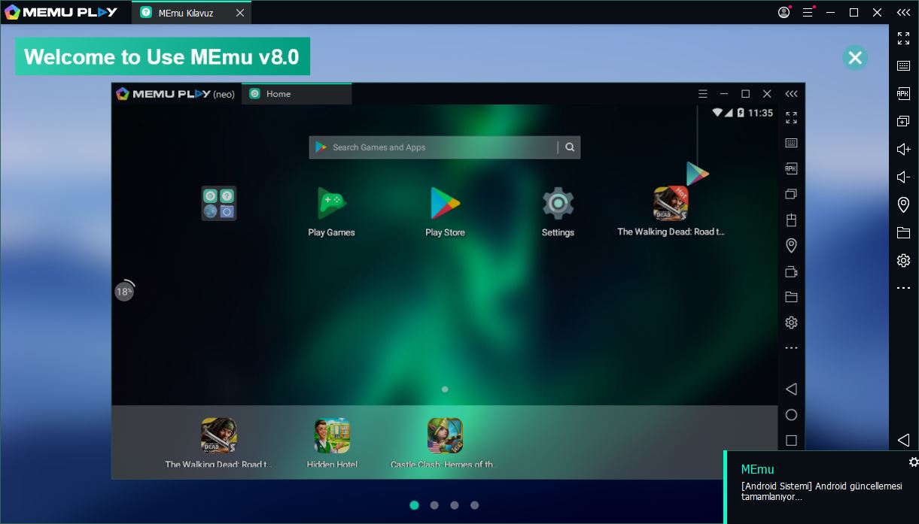Click the 11:35 clock in preview status bar

pyautogui.click(x=760, y=113)
